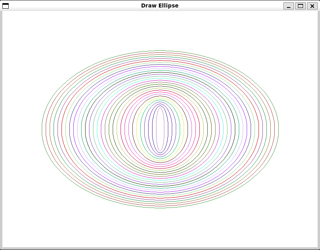Click a cyan ellipse segment

click(x=97, y=129)
